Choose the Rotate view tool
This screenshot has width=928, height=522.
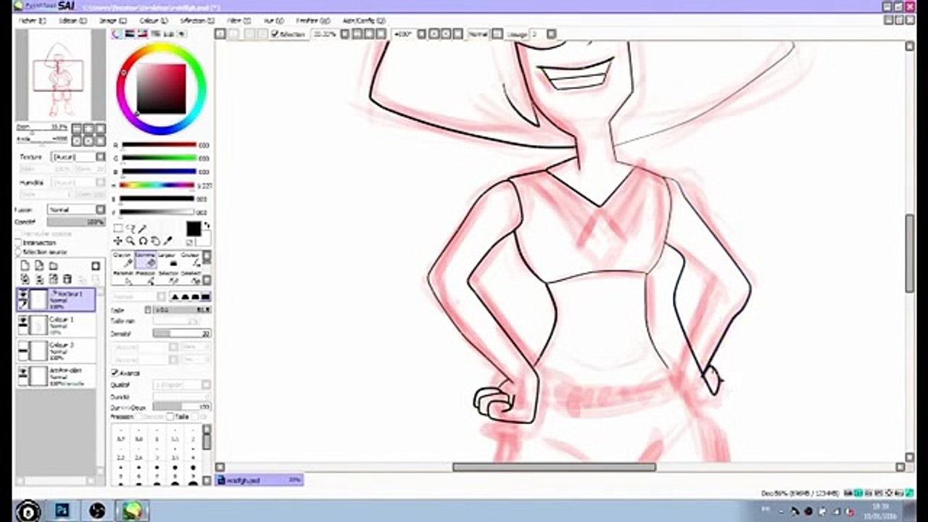(143, 241)
